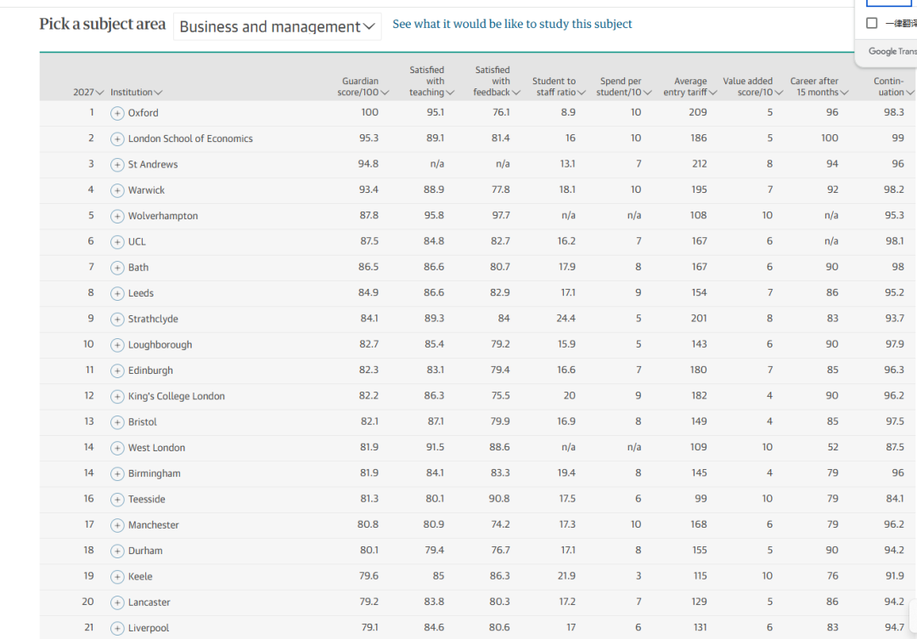The width and height of the screenshot is (917, 639).
Task: Sort by the Continuation column
Action: (x=893, y=87)
